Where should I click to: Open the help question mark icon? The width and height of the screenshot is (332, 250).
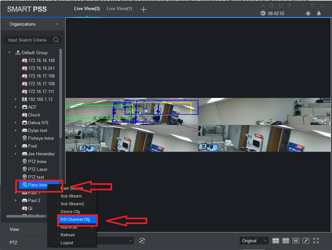tap(289, 6)
